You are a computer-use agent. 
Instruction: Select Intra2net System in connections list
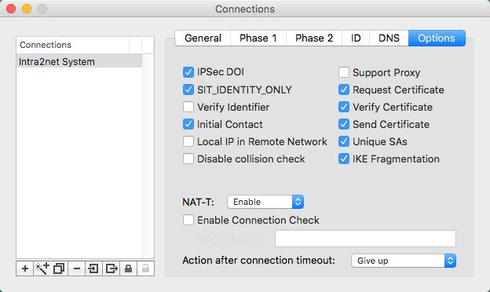(79, 61)
